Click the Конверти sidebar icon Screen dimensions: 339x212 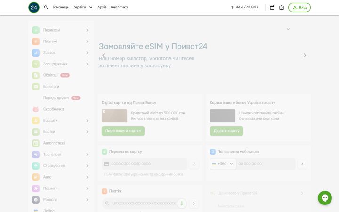coord(36,87)
